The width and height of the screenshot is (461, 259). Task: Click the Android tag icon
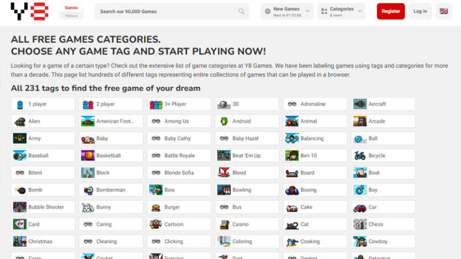[224, 121]
